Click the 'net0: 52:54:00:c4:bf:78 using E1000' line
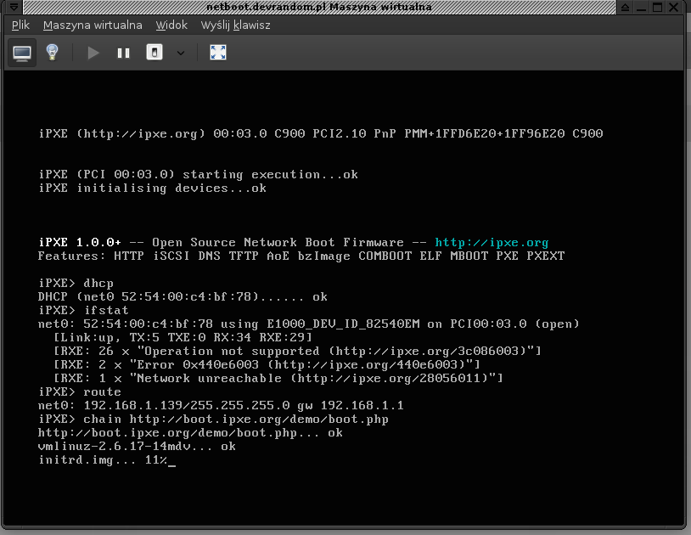 click(x=308, y=324)
